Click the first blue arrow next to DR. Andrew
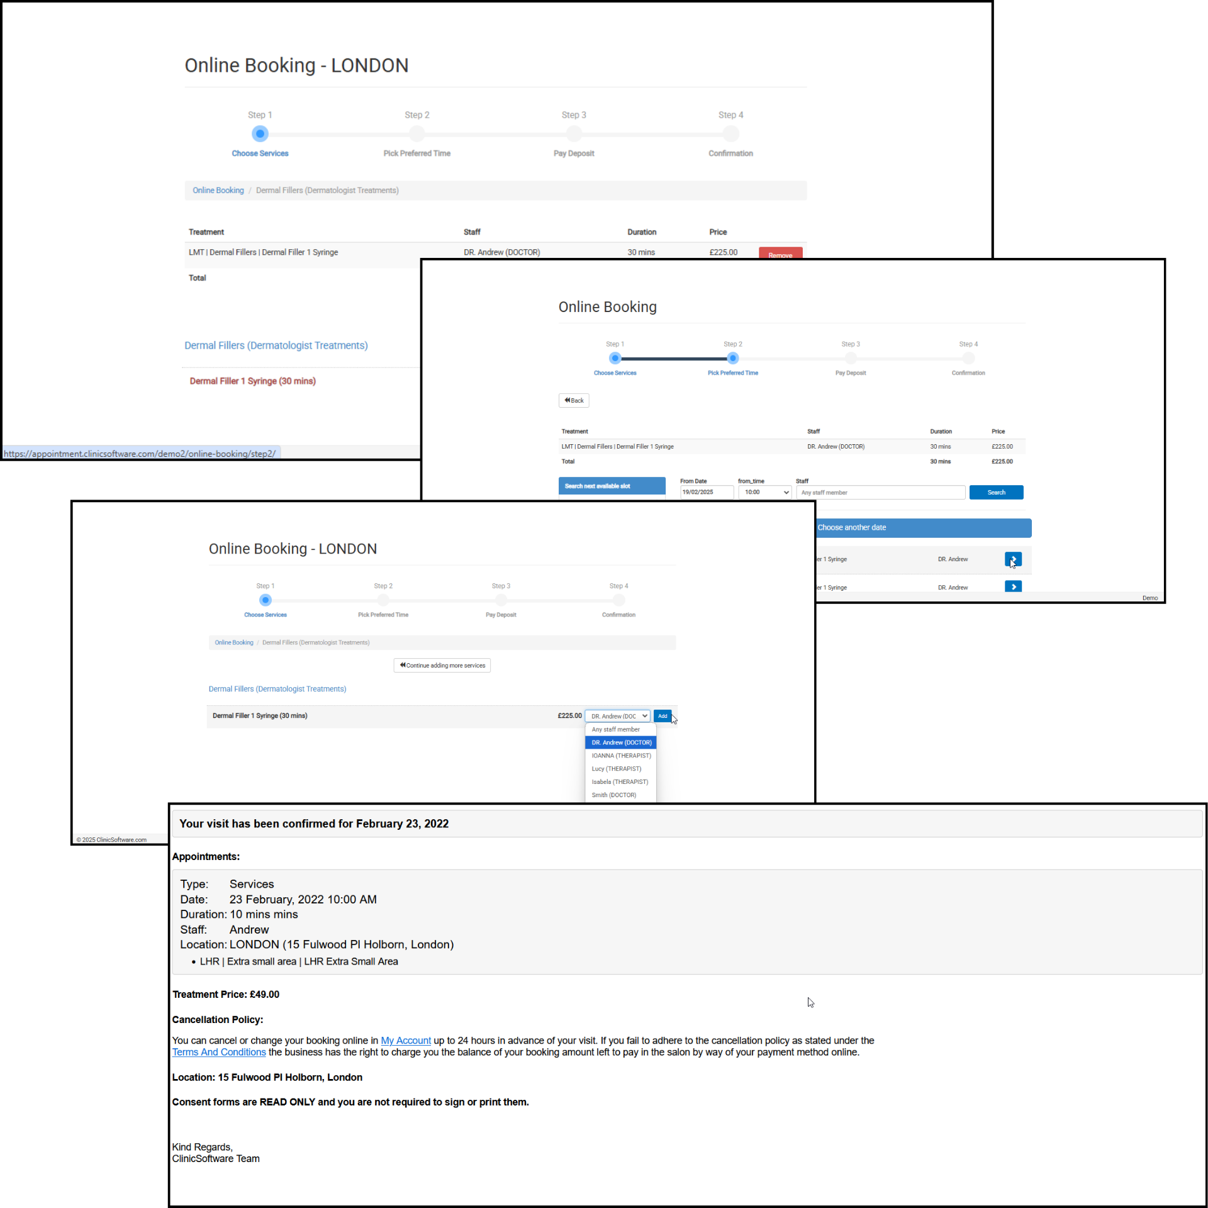This screenshot has width=1208, height=1208. [x=1013, y=559]
